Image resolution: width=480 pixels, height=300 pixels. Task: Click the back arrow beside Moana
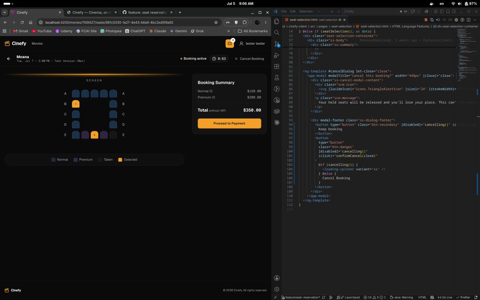click(9, 59)
